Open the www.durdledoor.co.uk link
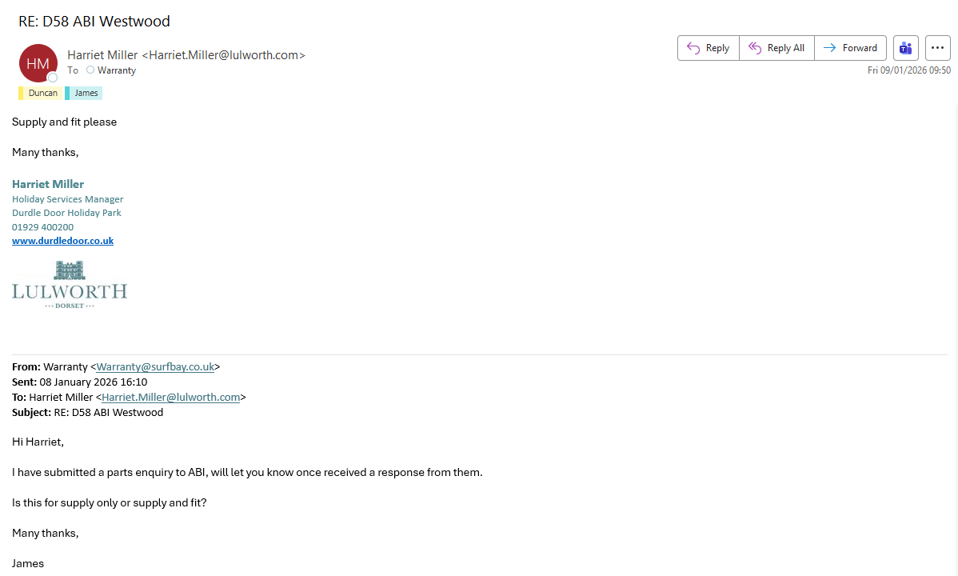The image size is (958, 576). pyautogui.click(x=62, y=241)
